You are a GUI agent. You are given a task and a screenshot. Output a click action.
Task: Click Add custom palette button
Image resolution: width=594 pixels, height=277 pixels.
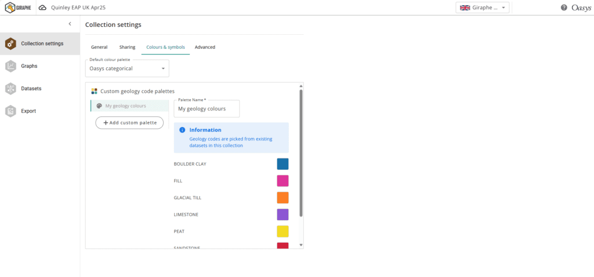(x=129, y=123)
